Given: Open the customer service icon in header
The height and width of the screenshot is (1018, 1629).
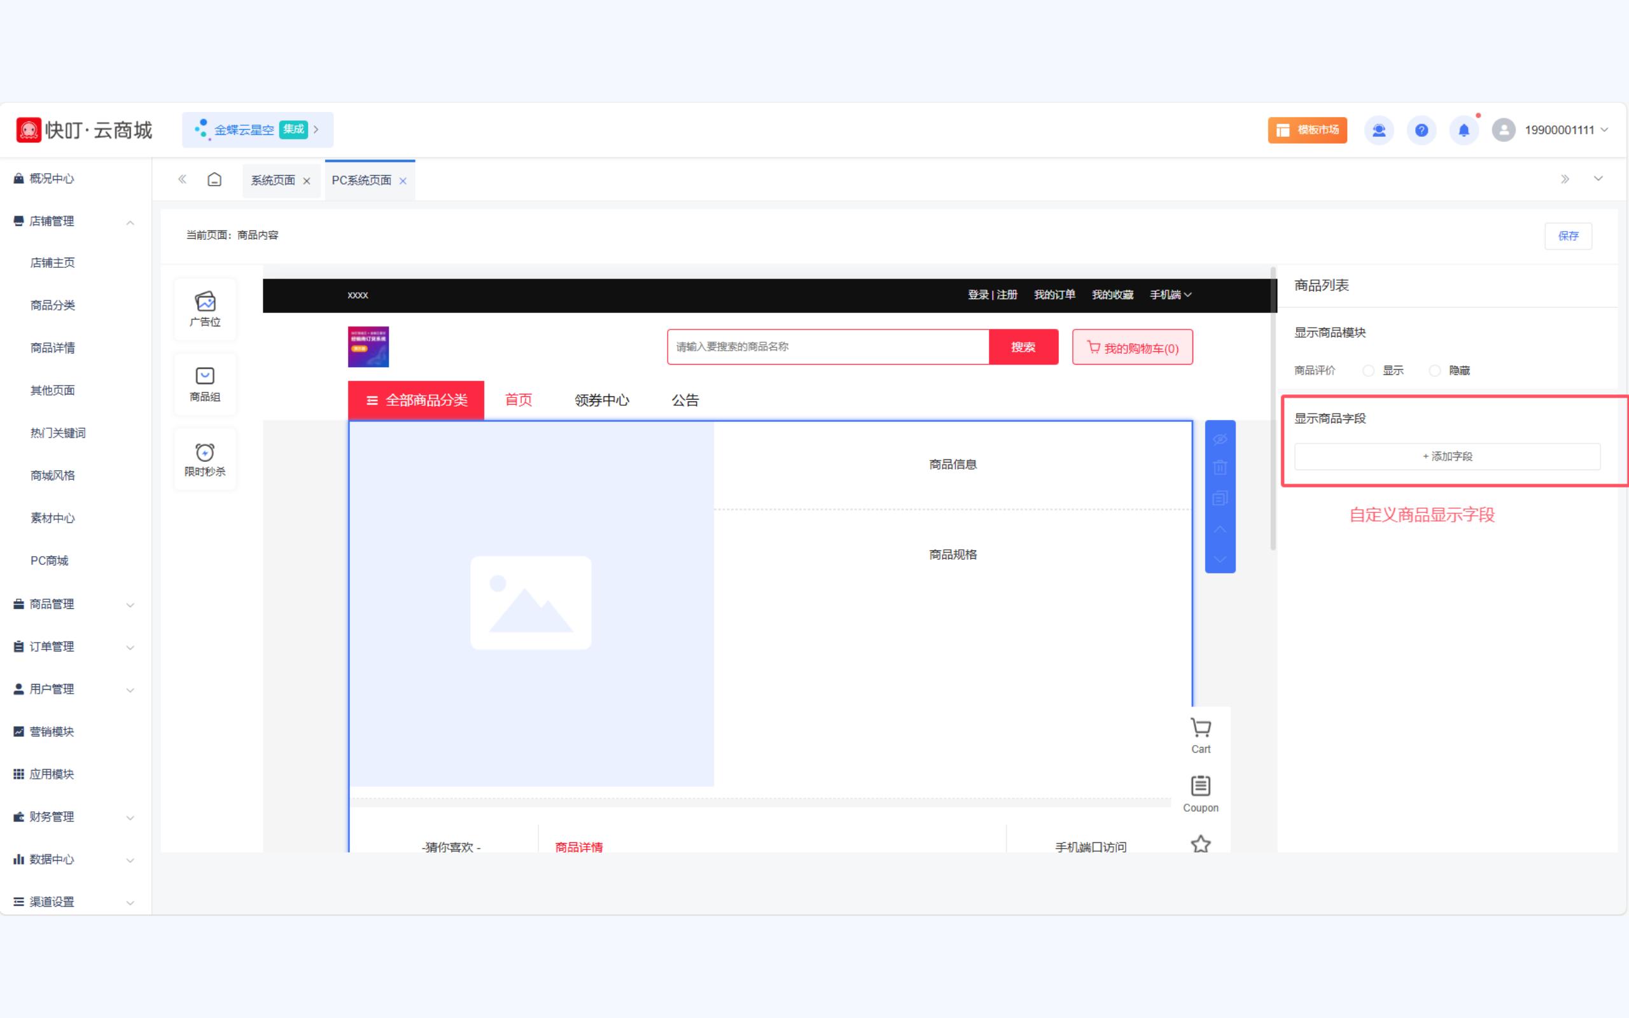Looking at the screenshot, I should pos(1378,130).
